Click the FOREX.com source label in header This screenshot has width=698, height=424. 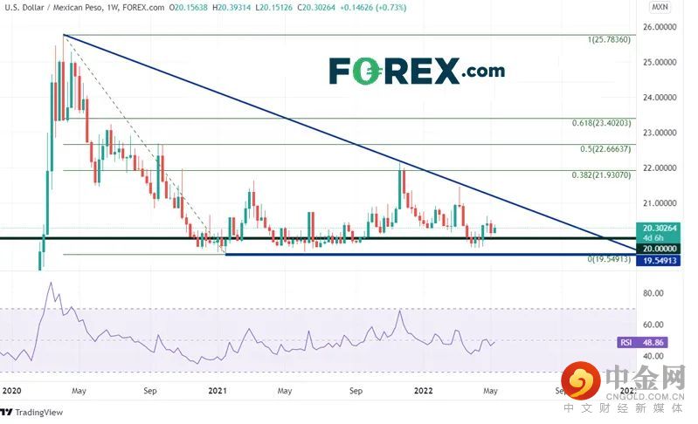[143, 8]
